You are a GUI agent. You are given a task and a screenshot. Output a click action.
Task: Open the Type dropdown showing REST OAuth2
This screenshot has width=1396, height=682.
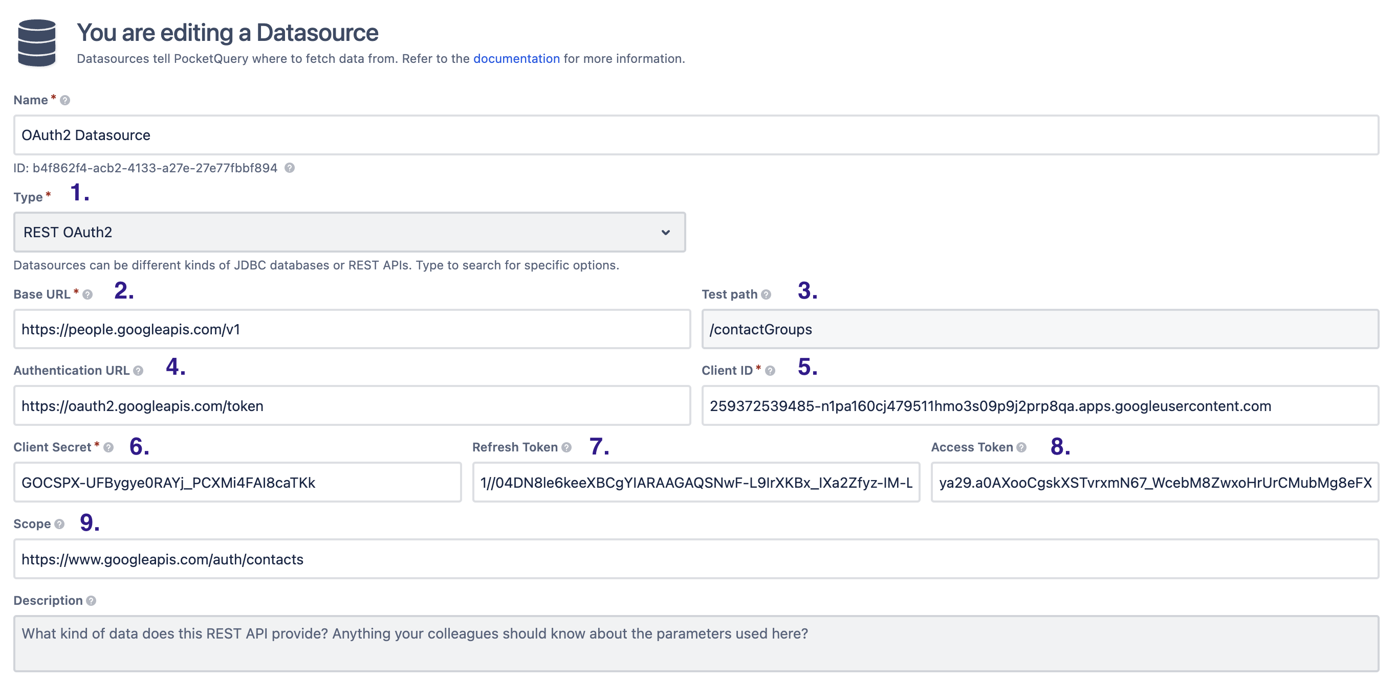point(350,232)
